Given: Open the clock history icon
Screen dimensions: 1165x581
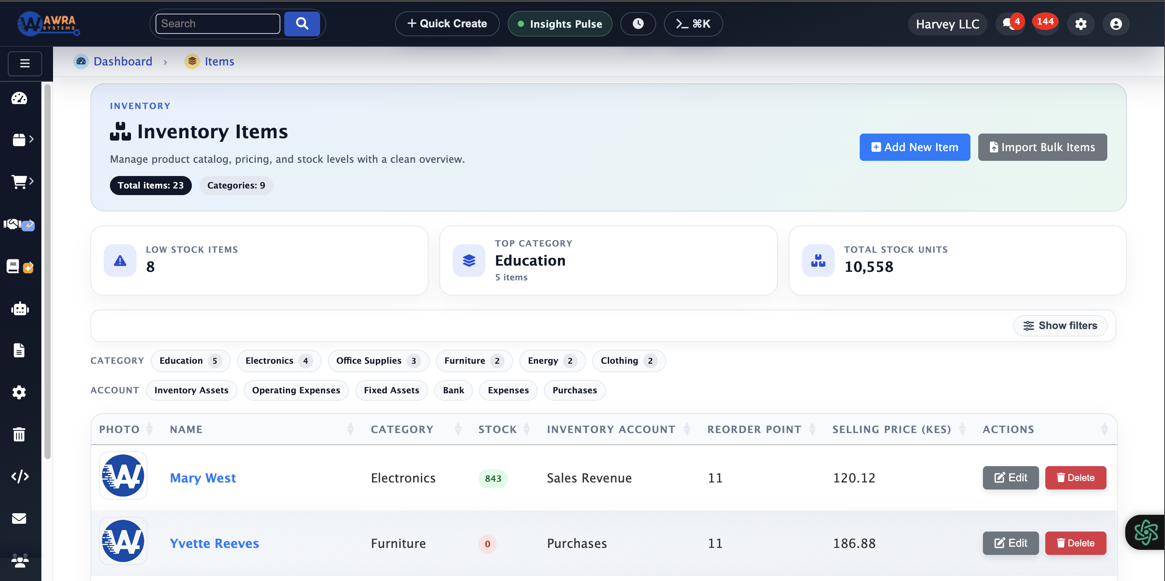Looking at the screenshot, I should (x=638, y=23).
